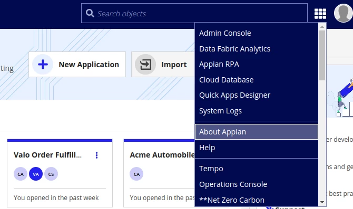Focus the Search objects field
This screenshot has width=353, height=209.
click(194, 13)
